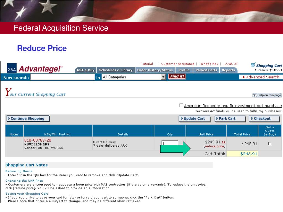Click the New search text field

click(x=62, y=77)
